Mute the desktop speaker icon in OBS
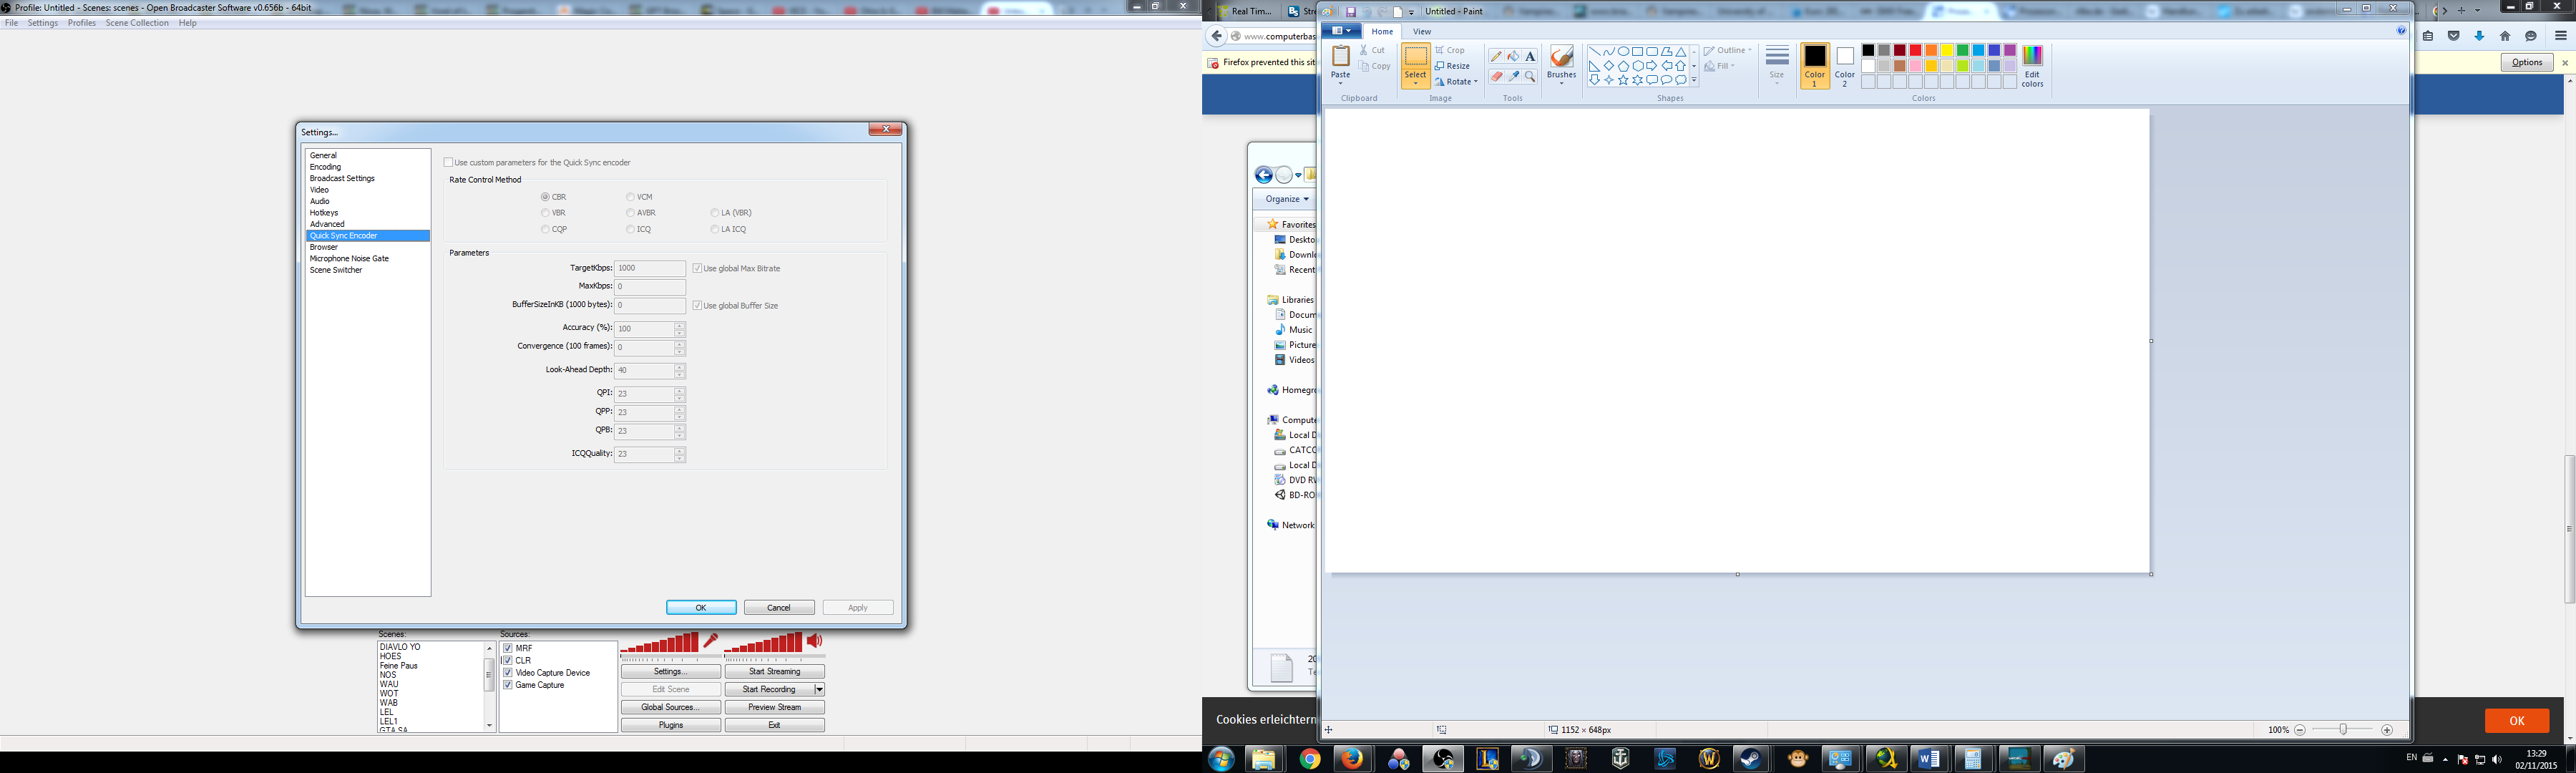The height and width of the screenshot is (773, 2576). [815, 641]
